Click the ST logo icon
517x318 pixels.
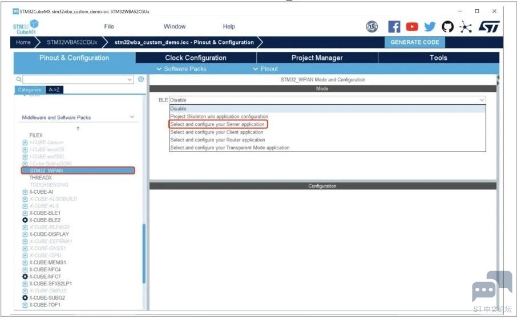[x=489, y=27]
